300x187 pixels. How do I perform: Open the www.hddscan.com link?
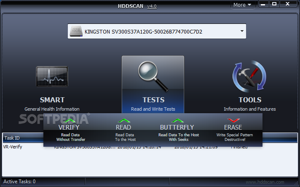coord(265,182)
